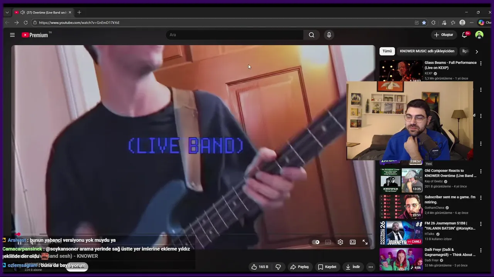Click the Oluştur create button

(443, 35)
